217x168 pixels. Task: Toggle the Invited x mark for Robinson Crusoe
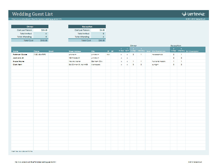tap(121, 54)
